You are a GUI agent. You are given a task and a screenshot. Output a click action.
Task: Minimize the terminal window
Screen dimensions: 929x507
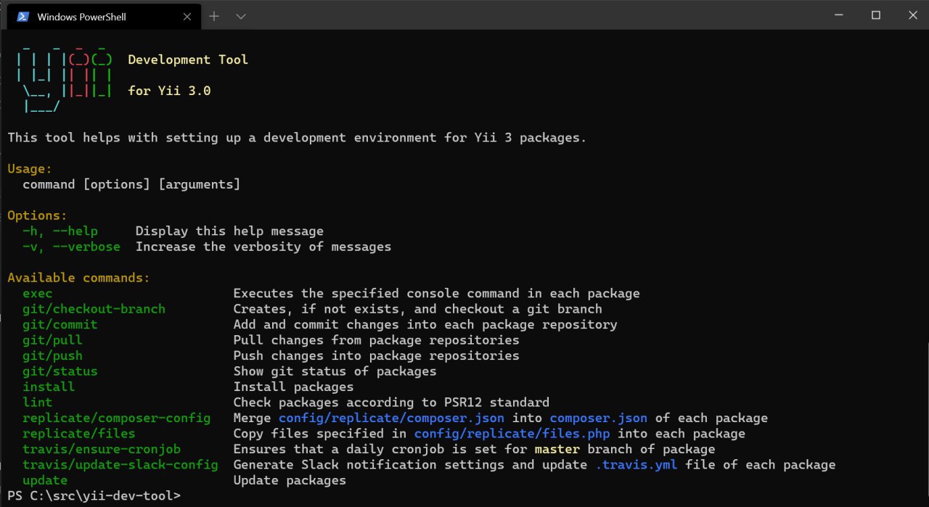[838, 15]
